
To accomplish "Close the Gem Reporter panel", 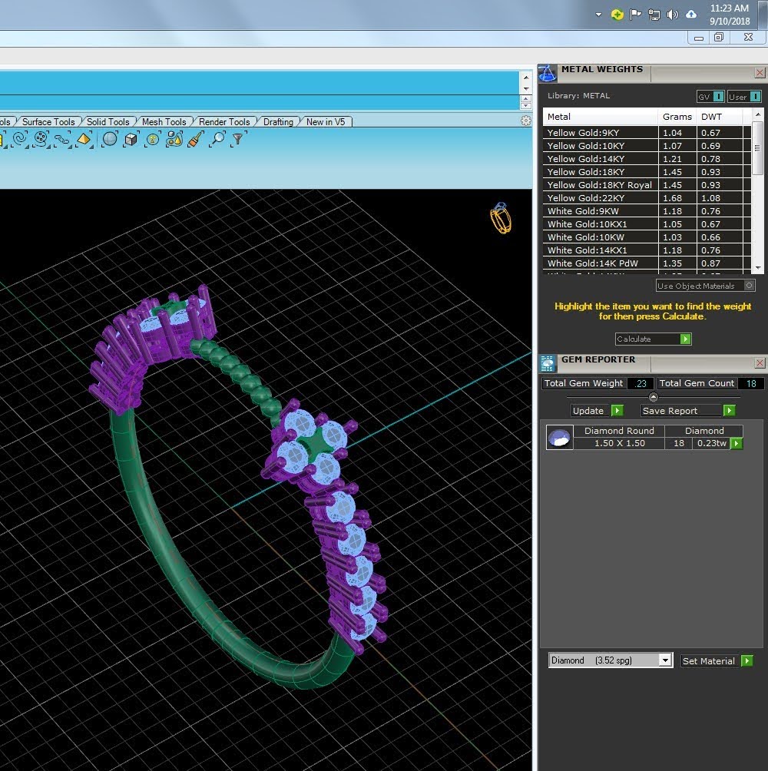I will (760, 363).
